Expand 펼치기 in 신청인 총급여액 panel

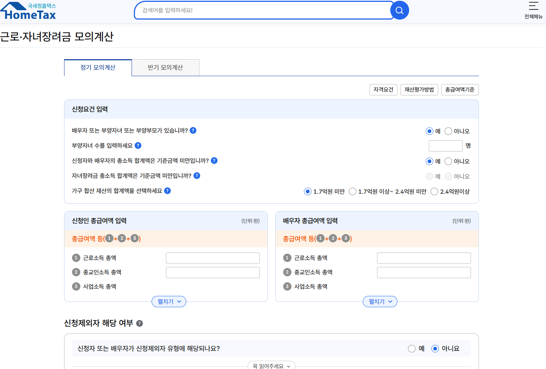pyautogui.click(x=169, y=302)
